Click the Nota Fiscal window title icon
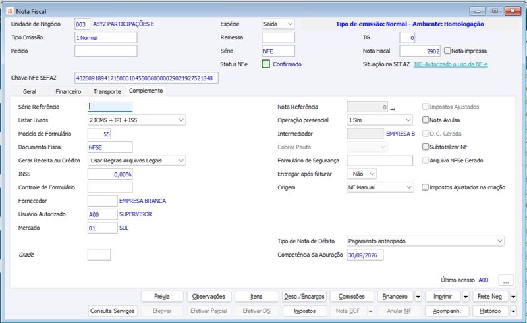527x323 pixels. click(10, 11)
